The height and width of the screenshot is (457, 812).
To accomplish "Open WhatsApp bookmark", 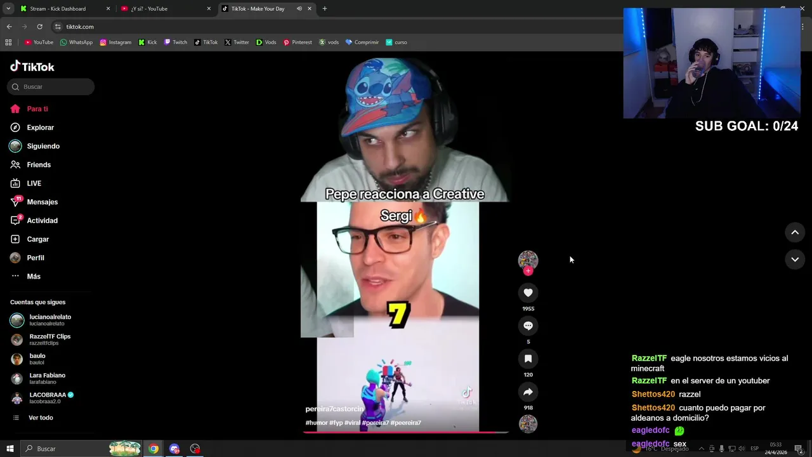I will (x=76, y=43).
